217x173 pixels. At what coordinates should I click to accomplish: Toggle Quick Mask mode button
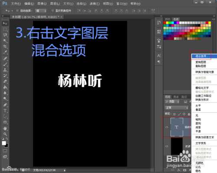(x=5, y=151)
